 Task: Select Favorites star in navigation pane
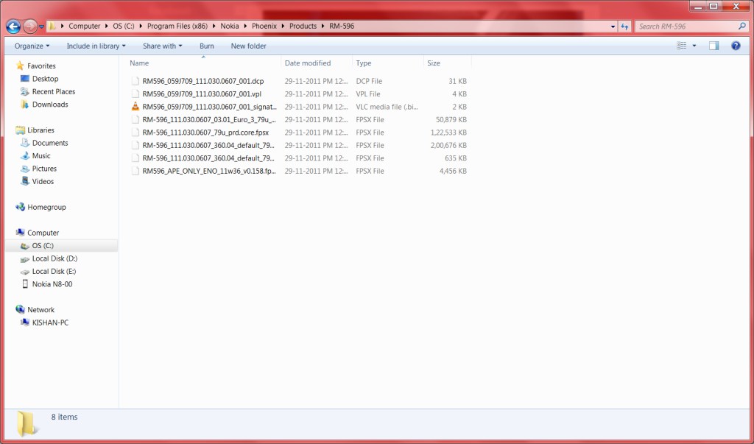(x=20, y=66)
